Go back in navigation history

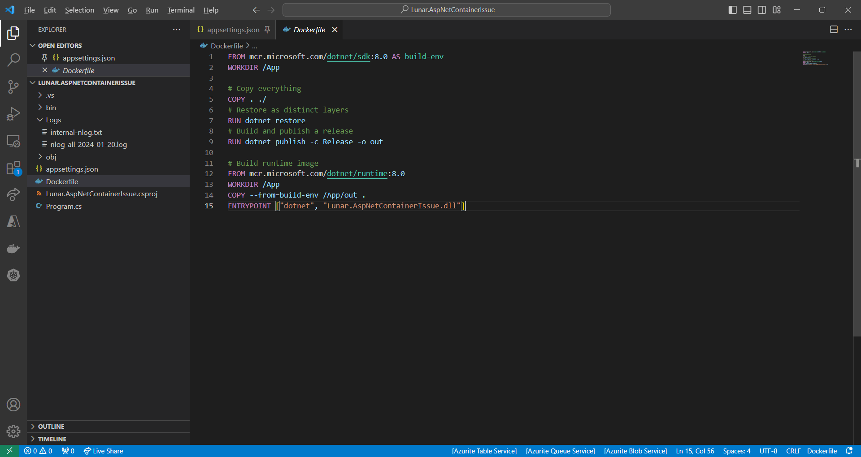pyautogui.click(x=256, y=10)
